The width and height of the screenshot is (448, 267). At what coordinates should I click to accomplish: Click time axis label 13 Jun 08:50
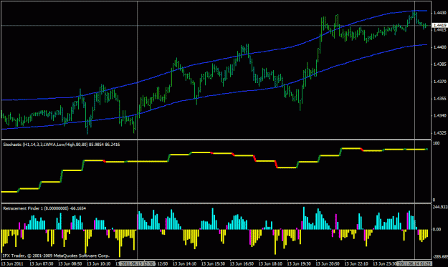pyautogui.click(x=70, y=264)
